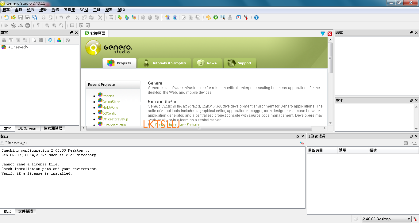Open the DSConfig recent project link

tap(110, 113)
